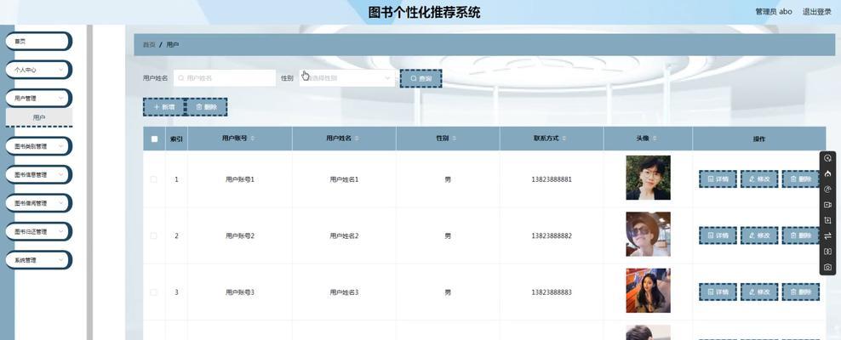Sort table by 头像 sort arrows
The width and height of the screenshot is (841, 340).
point(655,139)
